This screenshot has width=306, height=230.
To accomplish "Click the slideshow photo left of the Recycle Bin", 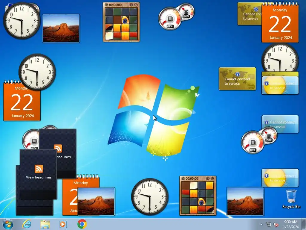I will 245,202.
